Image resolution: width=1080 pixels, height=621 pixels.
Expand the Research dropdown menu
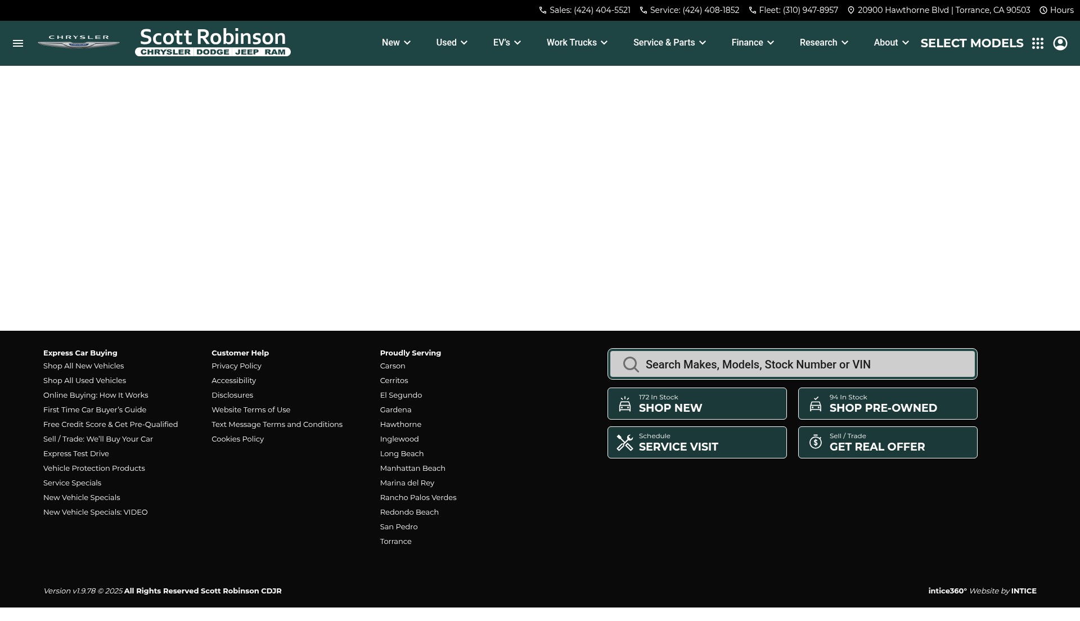824,43
